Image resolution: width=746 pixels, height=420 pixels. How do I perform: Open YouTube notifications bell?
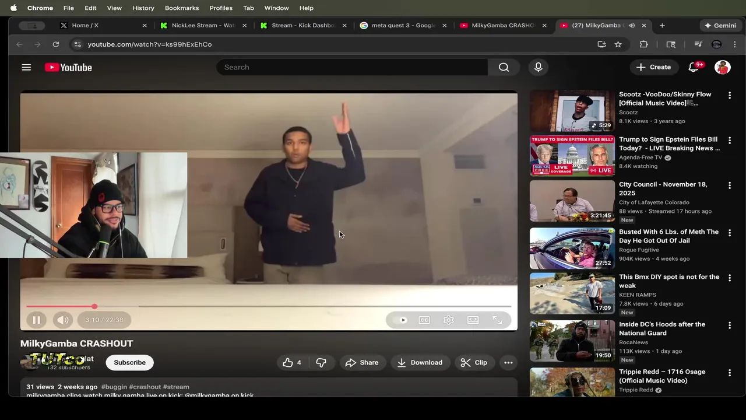point(693,67)
